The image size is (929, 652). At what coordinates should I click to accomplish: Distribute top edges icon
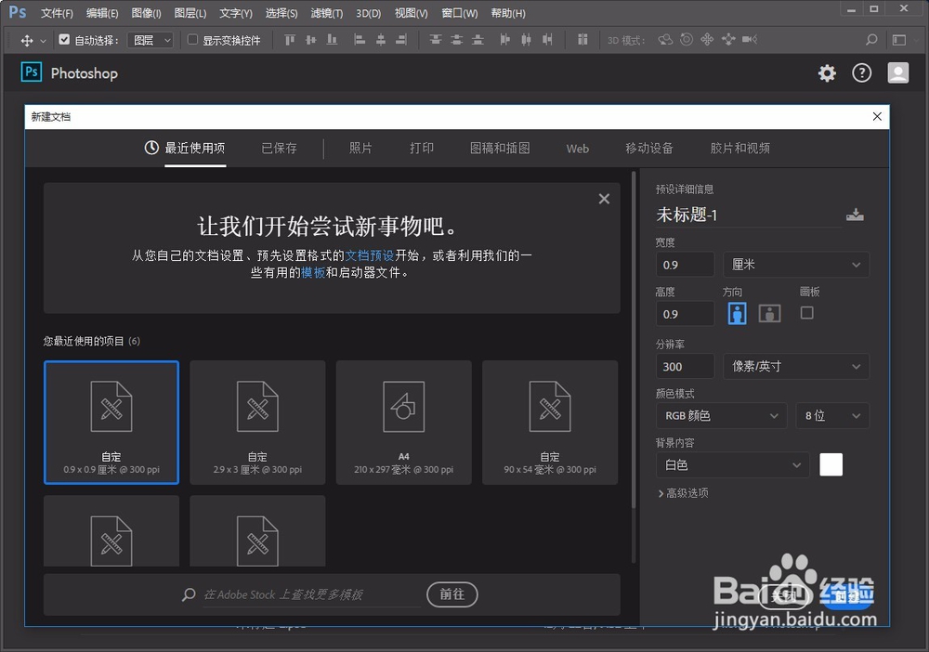[436, 40]
